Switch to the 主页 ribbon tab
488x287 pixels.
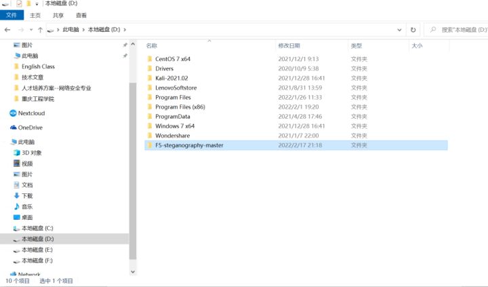(35, 16)
